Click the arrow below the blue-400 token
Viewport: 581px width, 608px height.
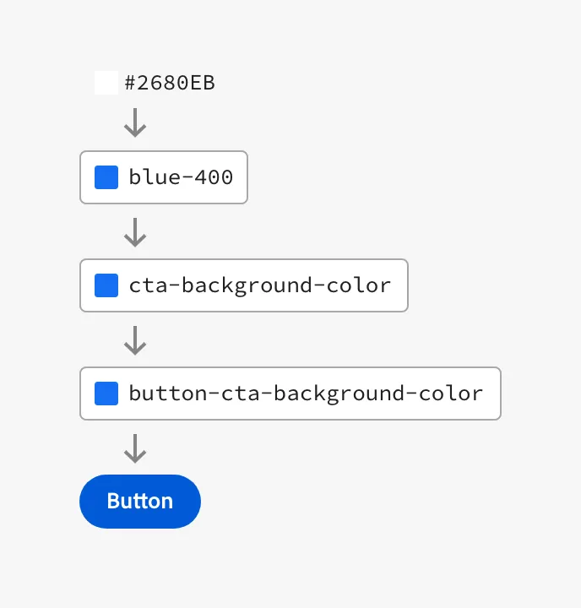(x=135, y=231)
